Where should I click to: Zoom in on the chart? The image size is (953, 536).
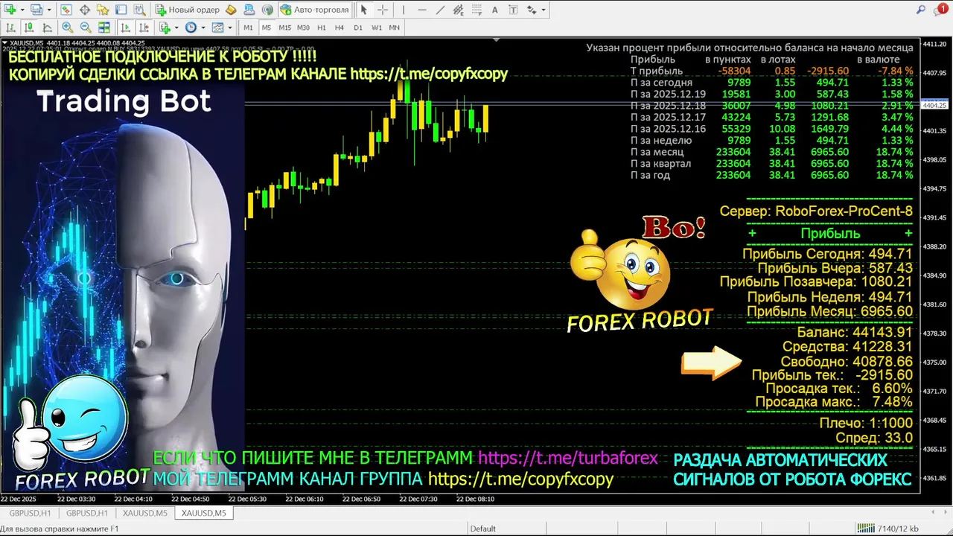tap(68, 28)
